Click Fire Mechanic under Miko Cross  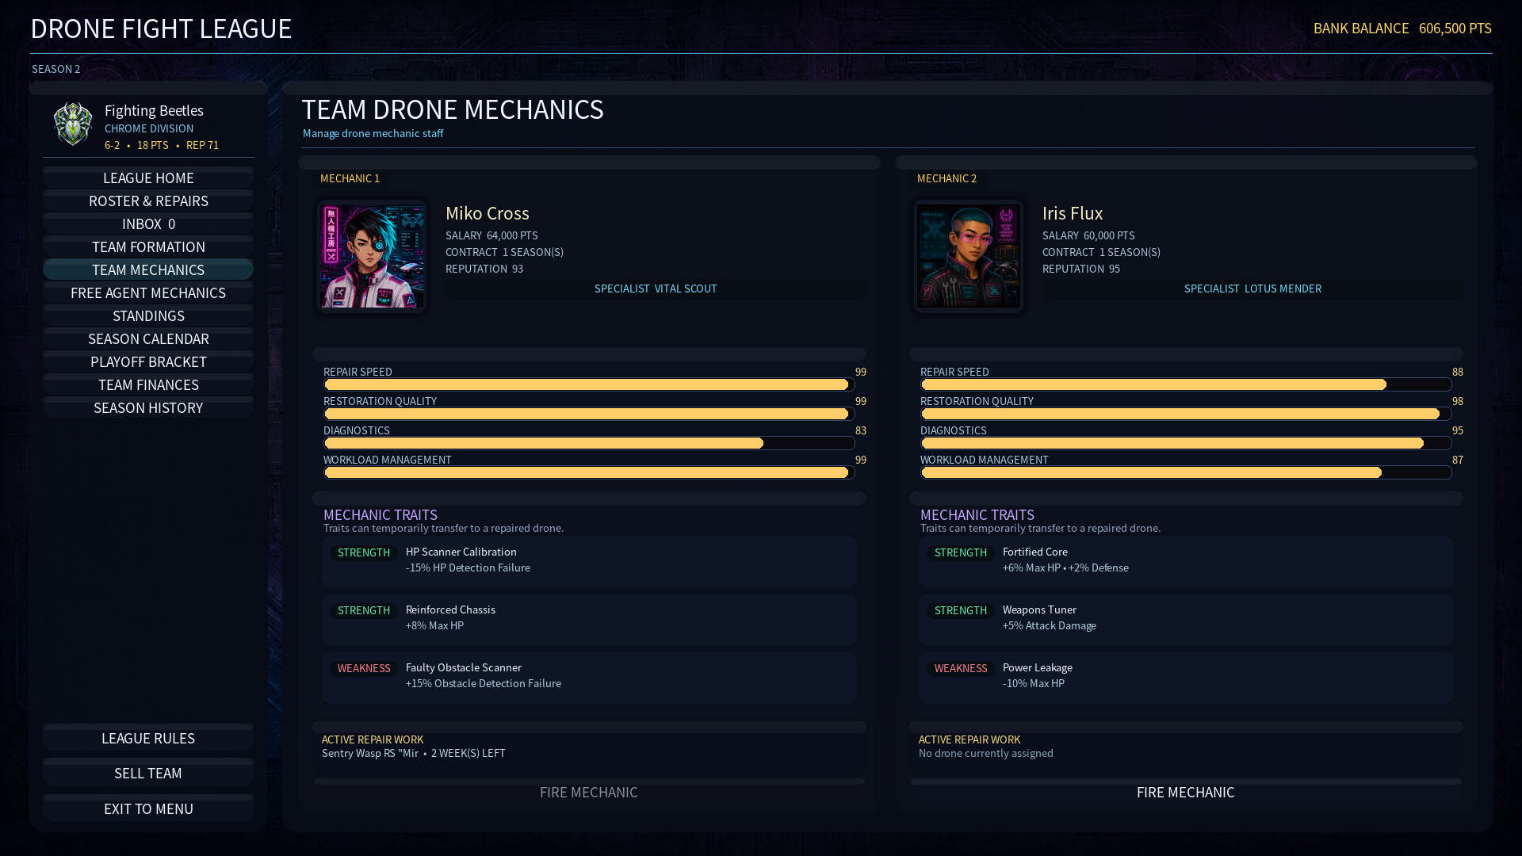589,791
